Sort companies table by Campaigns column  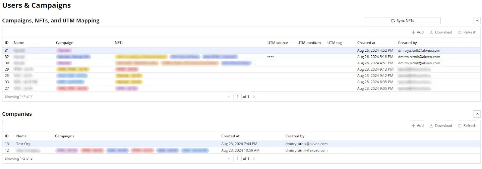click(x=64, y=136)
